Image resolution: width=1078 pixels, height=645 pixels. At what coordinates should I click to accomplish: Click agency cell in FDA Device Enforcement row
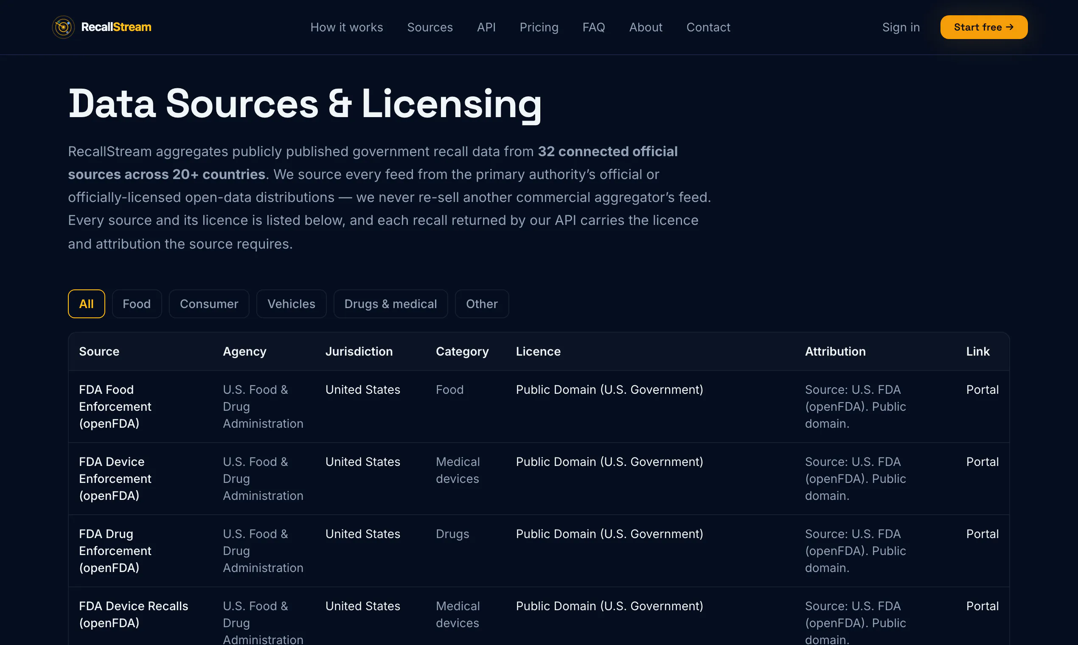coord(263,479)
